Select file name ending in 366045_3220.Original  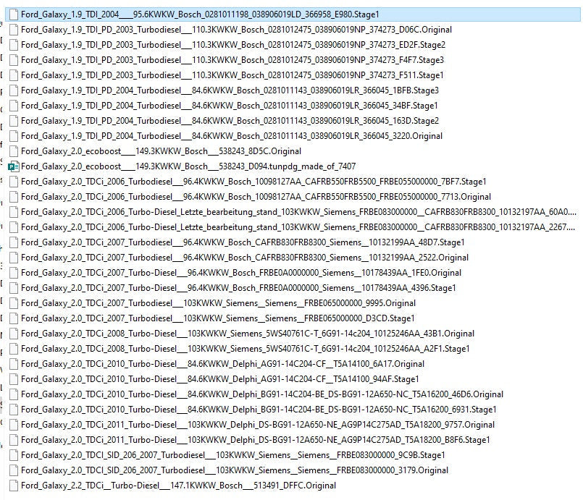232,136
